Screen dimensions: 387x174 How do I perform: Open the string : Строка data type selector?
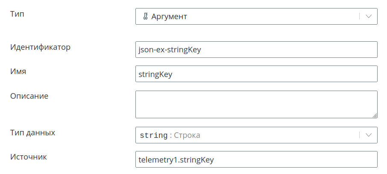(x=256, y=135)
